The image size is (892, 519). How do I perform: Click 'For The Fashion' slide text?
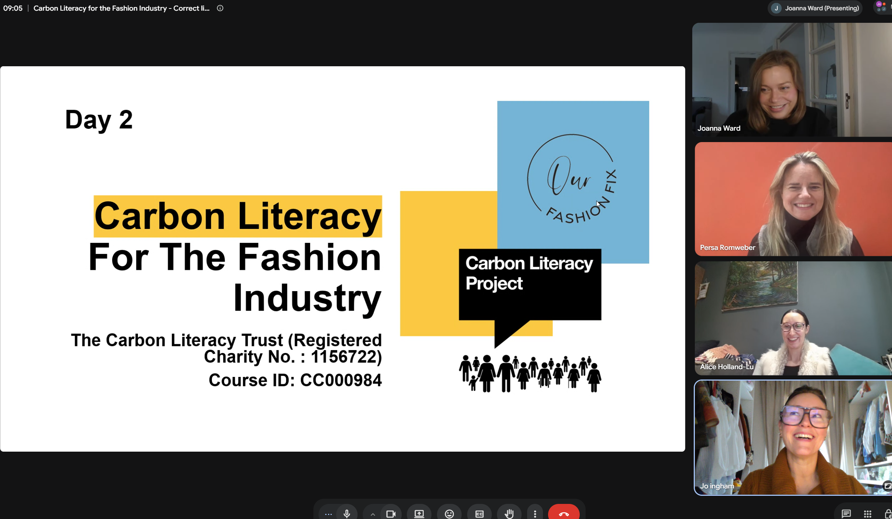235,257
